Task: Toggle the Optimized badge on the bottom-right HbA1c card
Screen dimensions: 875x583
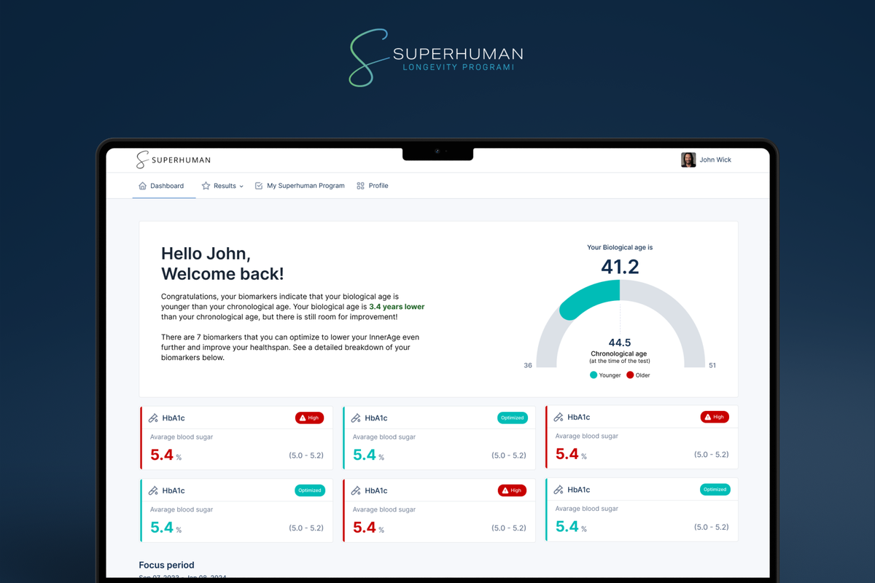Action: pos(715,490)
